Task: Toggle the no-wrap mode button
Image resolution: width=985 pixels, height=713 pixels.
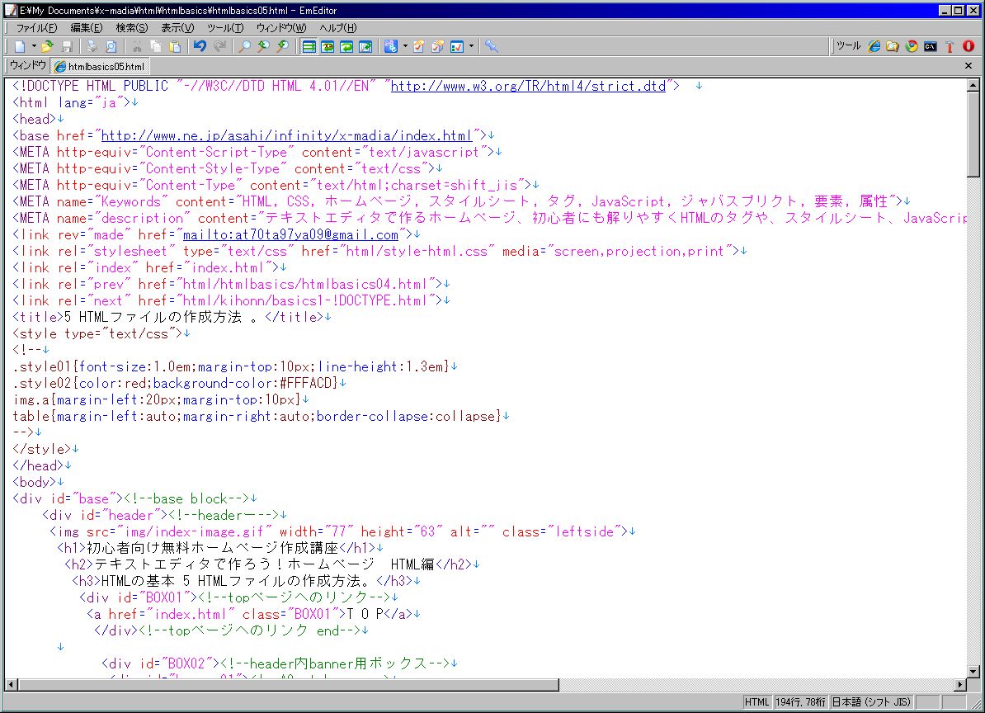Action: (x=309, y=46)
